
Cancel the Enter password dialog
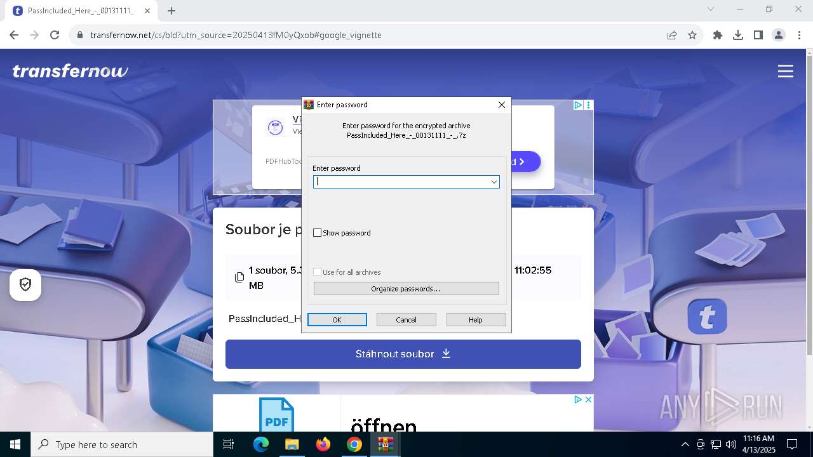[x=406, y=320]
